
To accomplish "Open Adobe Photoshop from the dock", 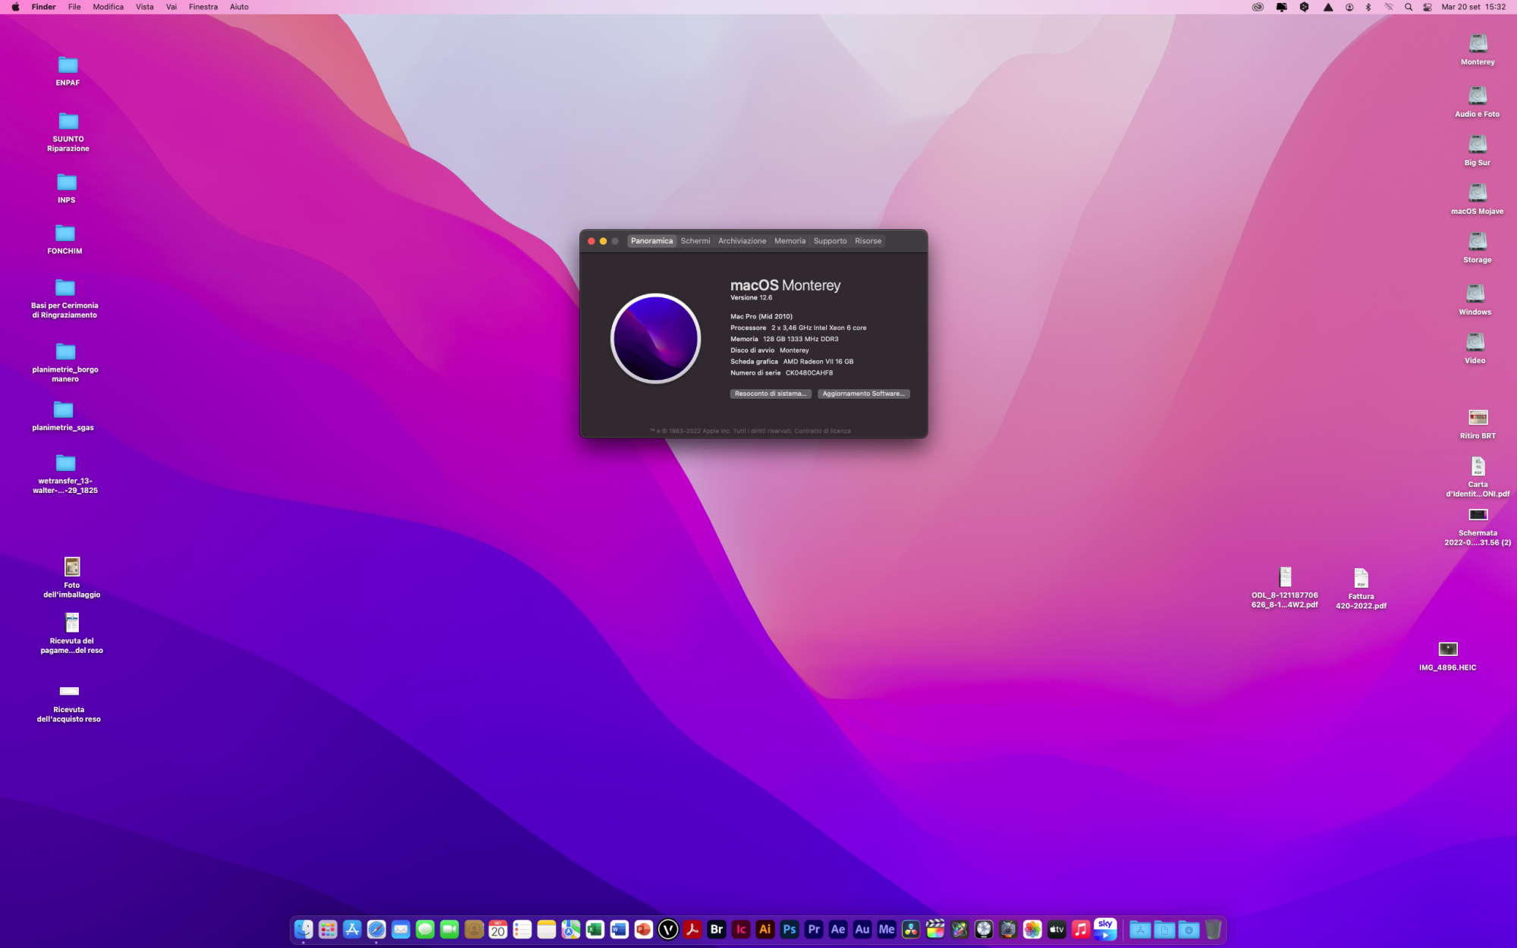I will 790,929.
